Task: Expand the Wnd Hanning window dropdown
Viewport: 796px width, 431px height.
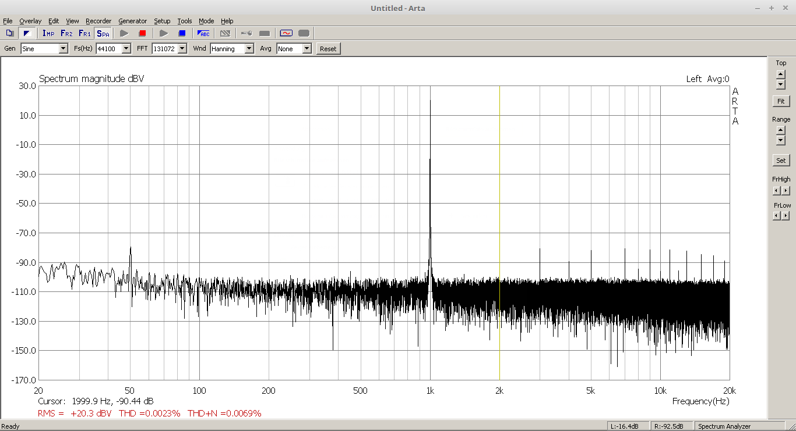Action: pyautogui.click(x=249, y=49)
